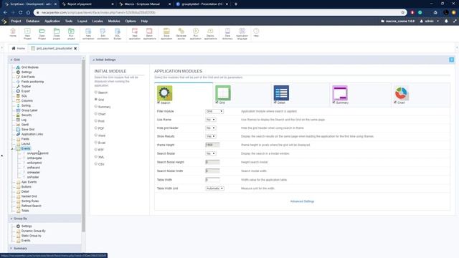Image resolution: width=459 pixels, height=258 pixels.
Task: Open the Application menu
Action: (52, 21)
